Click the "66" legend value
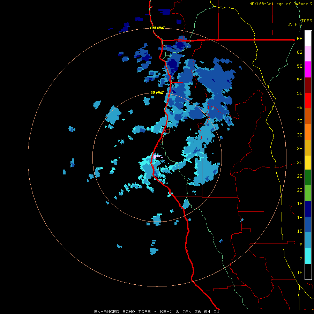Image resolution: width=314 pixels, height=314 pixels. pyautogui.click(x=300, y=39)
